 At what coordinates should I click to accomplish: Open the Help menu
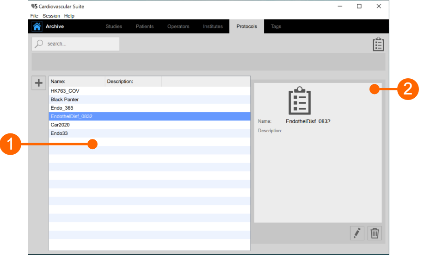[x=69, y=16]
